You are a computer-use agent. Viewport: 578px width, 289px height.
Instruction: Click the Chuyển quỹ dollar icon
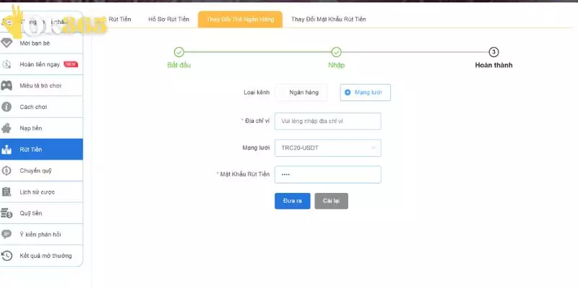[7, 171]
